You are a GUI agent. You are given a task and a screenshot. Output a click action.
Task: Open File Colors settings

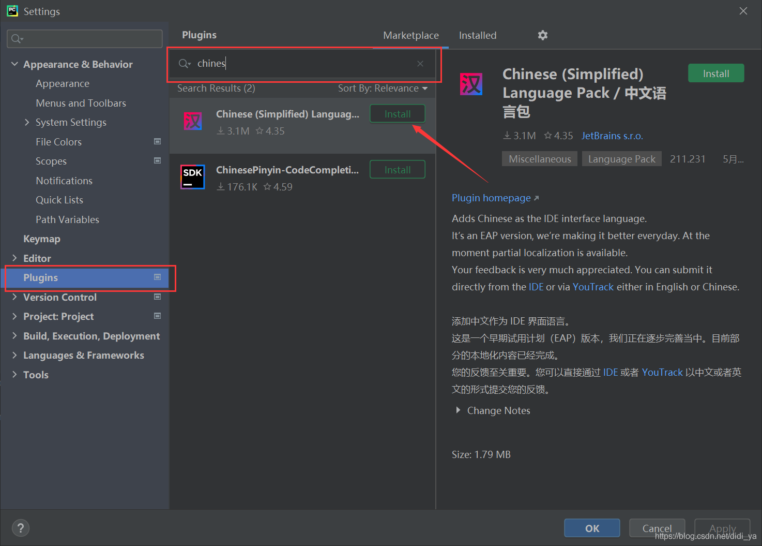59,142
